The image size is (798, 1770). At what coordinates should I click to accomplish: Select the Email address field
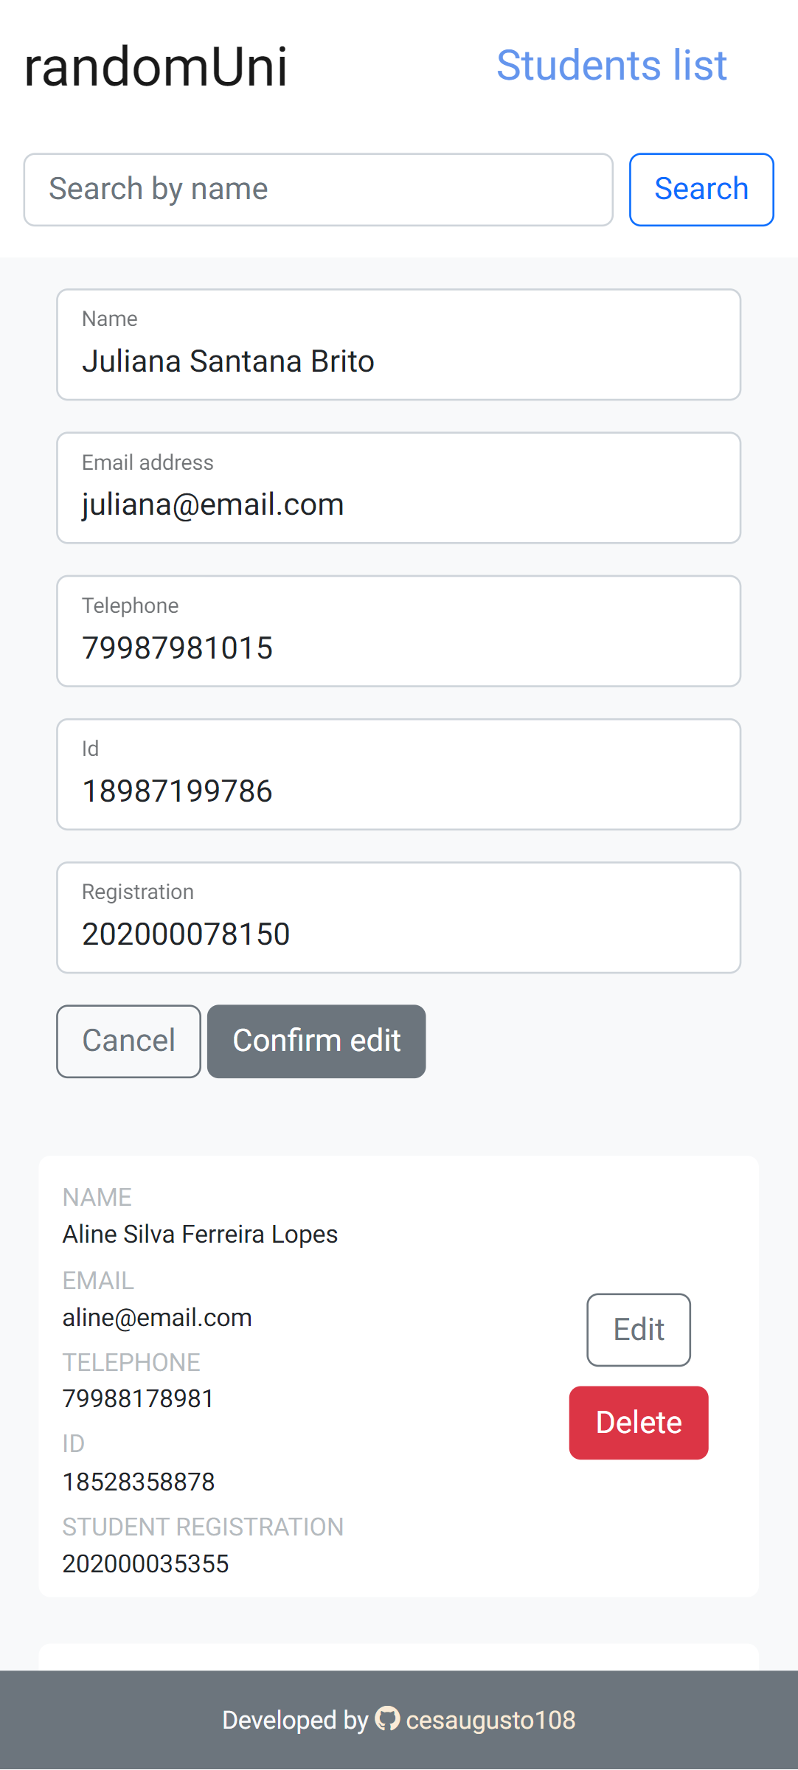click(398, 487)
